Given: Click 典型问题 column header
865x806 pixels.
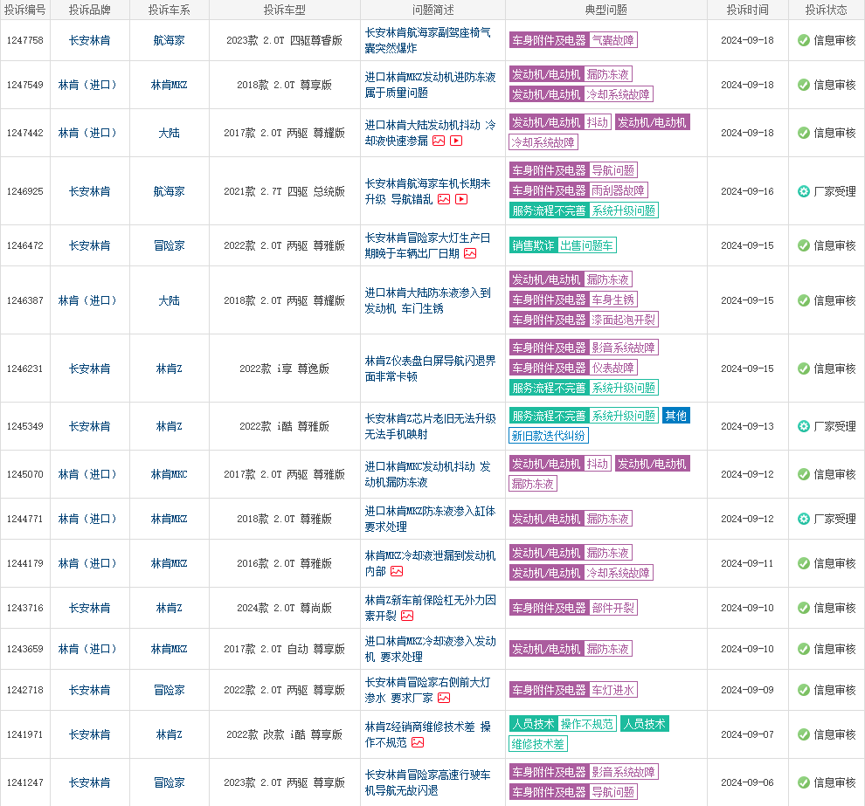Looking at the screenshot, I should pyautogui.click(x=605, y=10).
